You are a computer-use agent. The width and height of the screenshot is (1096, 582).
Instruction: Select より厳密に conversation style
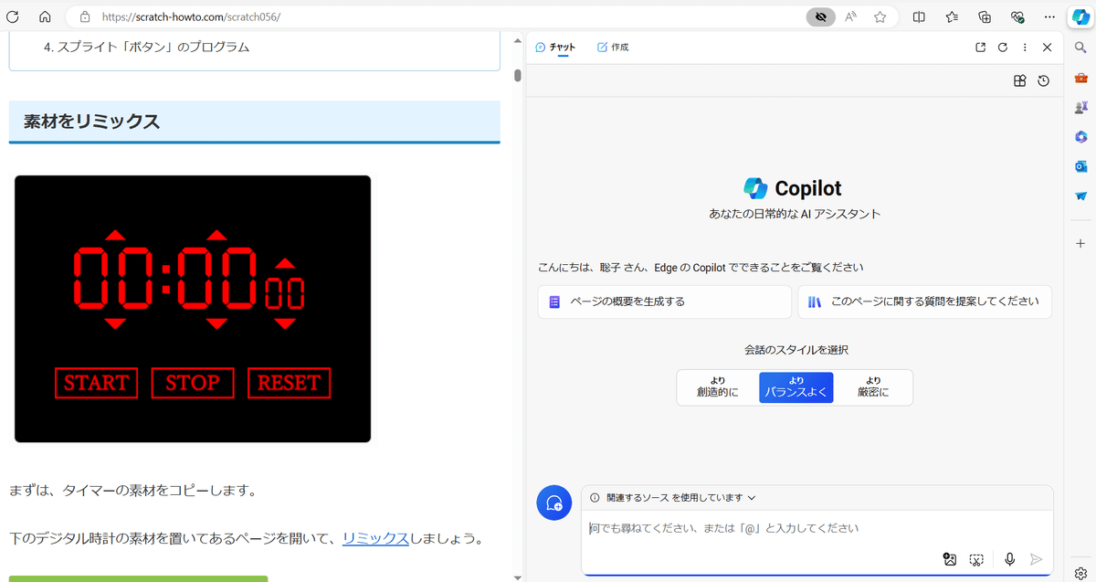click(x=872, y=387)
